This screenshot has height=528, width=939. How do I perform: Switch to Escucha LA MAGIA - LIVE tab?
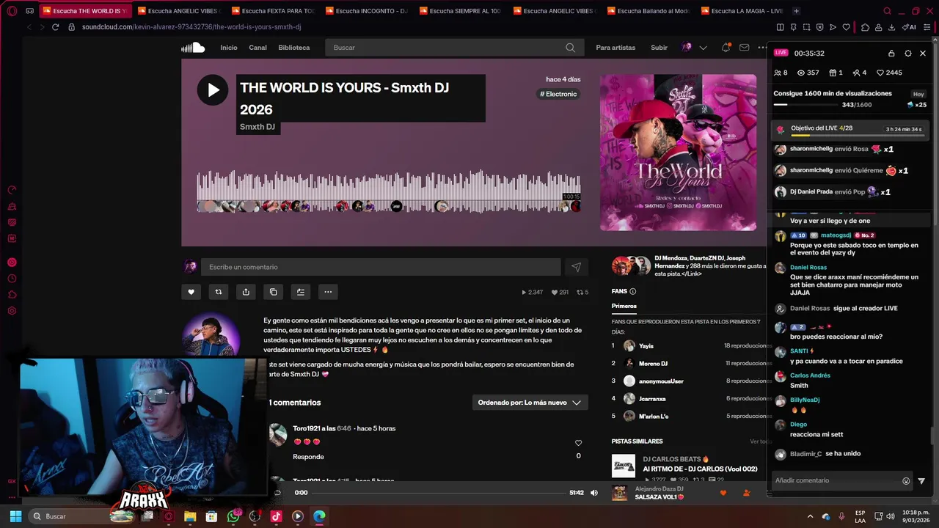pos(742,11)
